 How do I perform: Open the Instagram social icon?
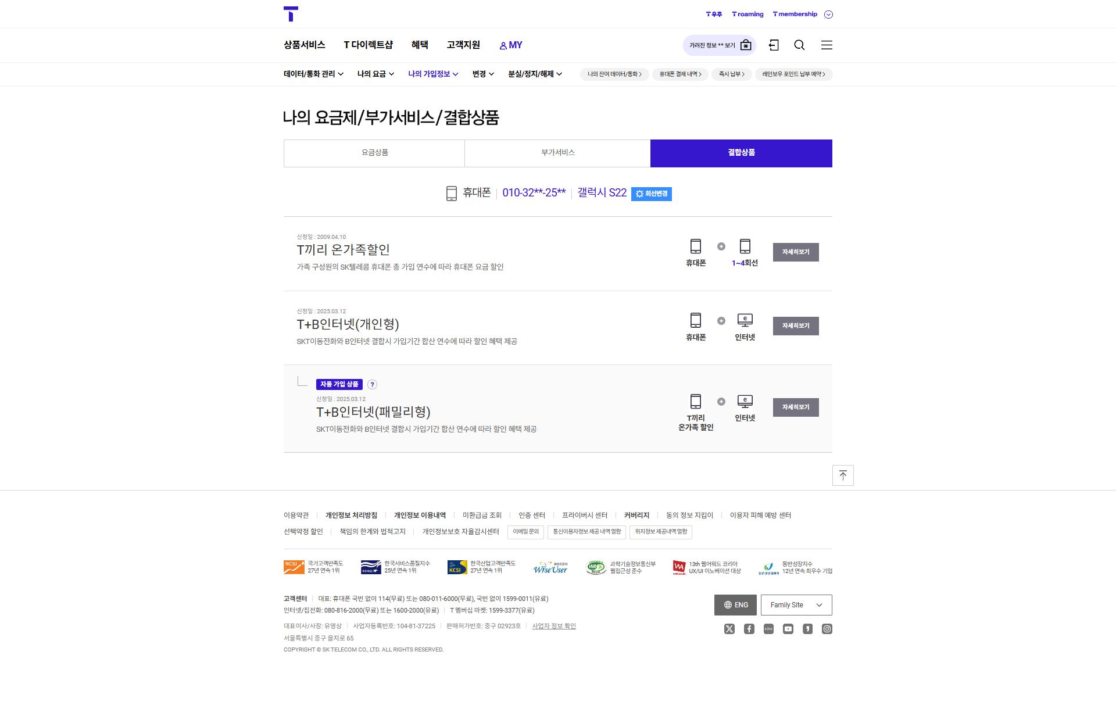[x=827, y=629]
